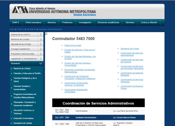
Task: Click Secretaría de Unidad link in content list
Action: click(x=130, y=49)
